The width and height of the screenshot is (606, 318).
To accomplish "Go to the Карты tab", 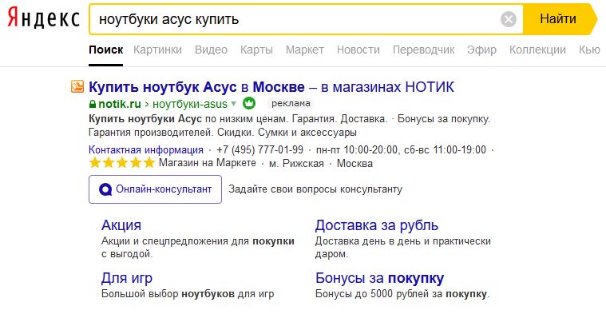I will pos(256,50).
